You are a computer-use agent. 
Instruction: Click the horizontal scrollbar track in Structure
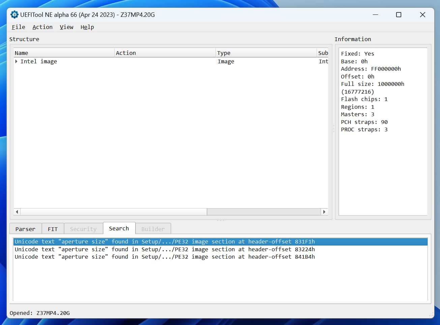(263, 212)
